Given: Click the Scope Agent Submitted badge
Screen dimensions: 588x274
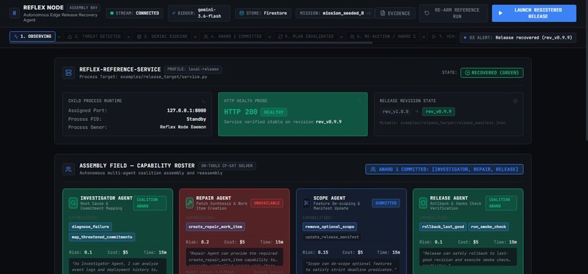Looking at the screenshot, I should coord(386,203).
